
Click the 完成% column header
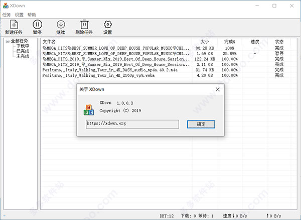pos(230,42)
